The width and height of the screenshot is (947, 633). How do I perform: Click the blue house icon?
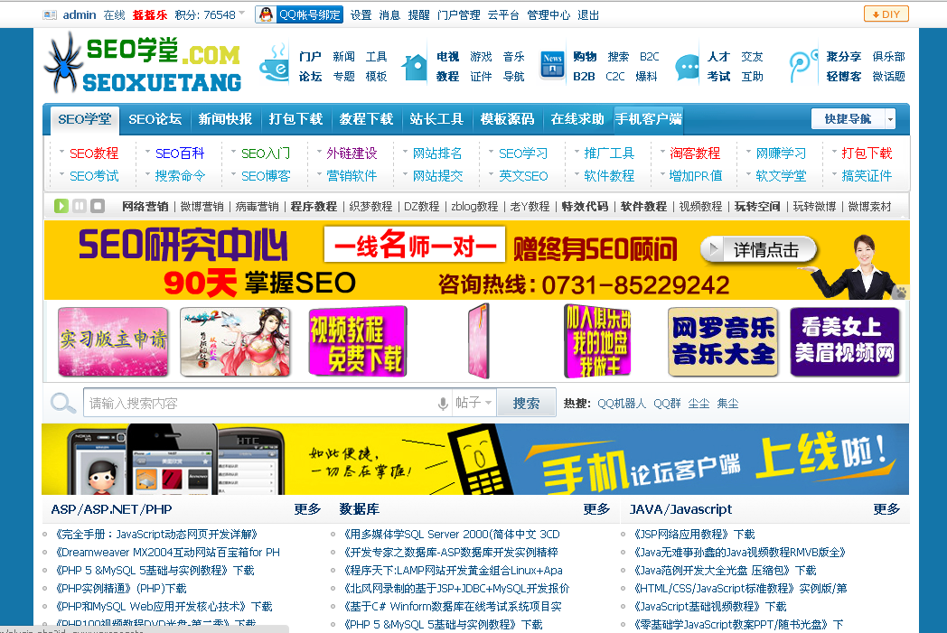point(414,67)
